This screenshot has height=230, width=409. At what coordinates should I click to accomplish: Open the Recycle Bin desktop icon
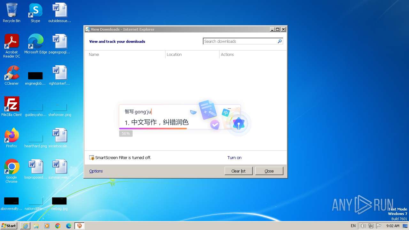[12, 13]
